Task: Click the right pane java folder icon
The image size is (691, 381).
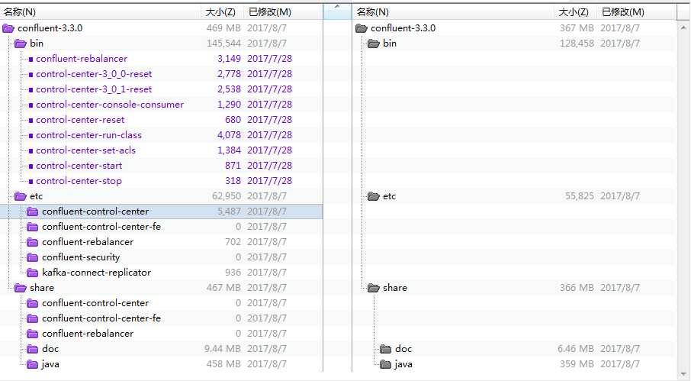Action: (386, 364)
